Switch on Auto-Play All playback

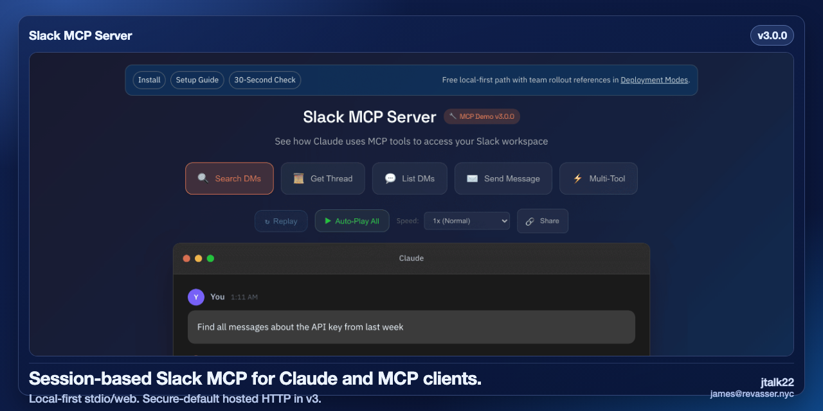click(352, 220)
